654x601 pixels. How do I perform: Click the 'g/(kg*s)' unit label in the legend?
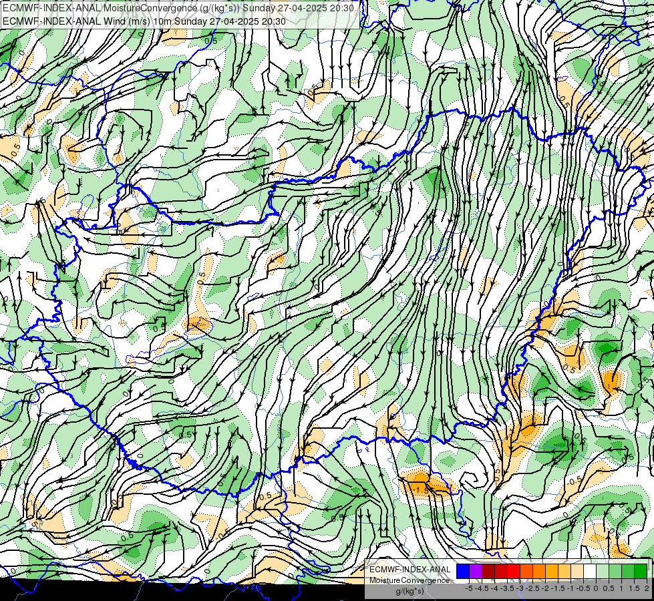410,592
